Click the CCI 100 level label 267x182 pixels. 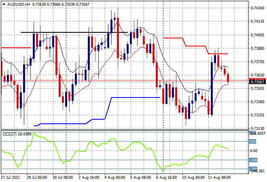[253, 142]
